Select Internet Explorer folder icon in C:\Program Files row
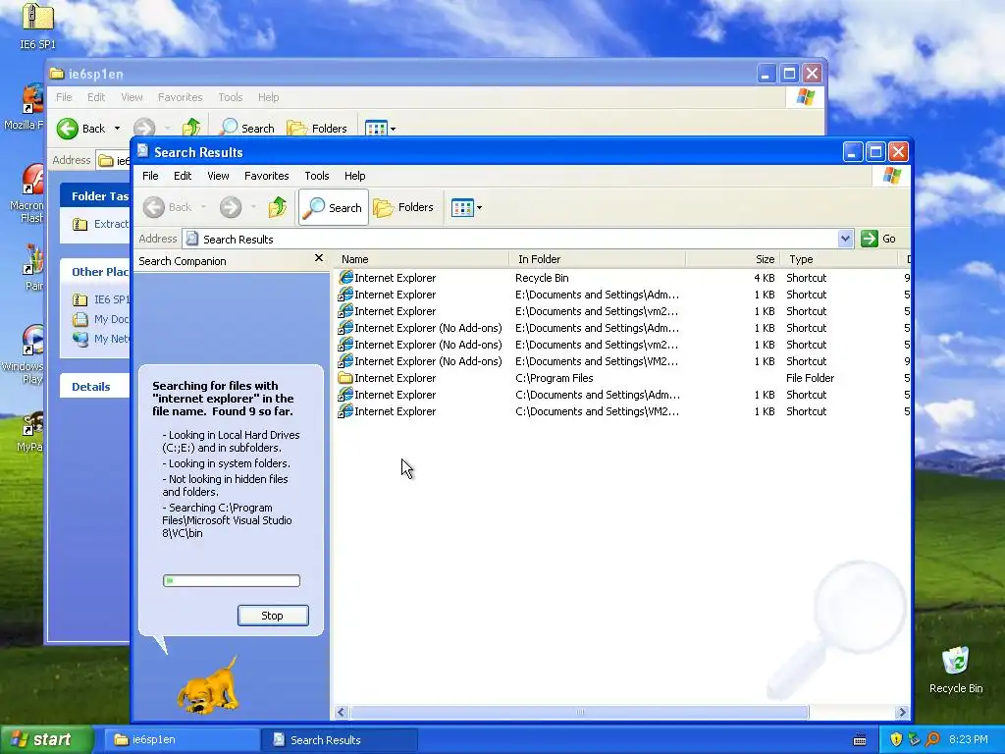Image resolution: width=1005 pixels, height=754 pixels. point(345,378)
